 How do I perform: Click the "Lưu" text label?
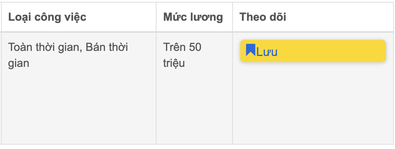tap(267, 52)
